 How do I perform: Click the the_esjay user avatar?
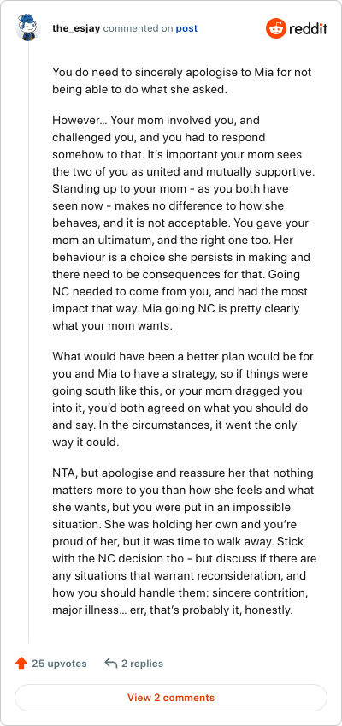coord(28,27)
